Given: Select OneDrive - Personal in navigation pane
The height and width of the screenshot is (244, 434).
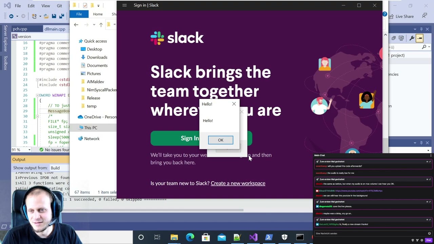Looking at the screenshot, I should coord(97,117).
